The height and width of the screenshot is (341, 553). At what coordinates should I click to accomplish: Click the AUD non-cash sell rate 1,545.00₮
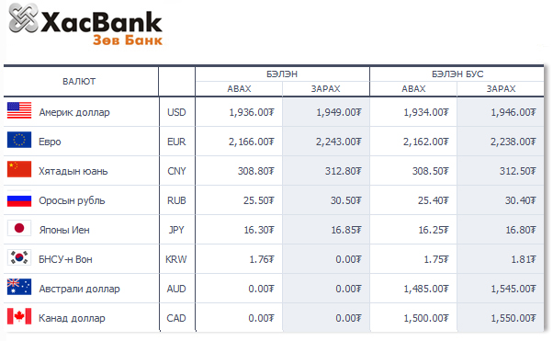(513, 290)
